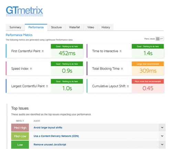The height and width of the screenshot is (149, 172).
Task: Click the Performance Metrics heading
Action: (x=19, y=35)
